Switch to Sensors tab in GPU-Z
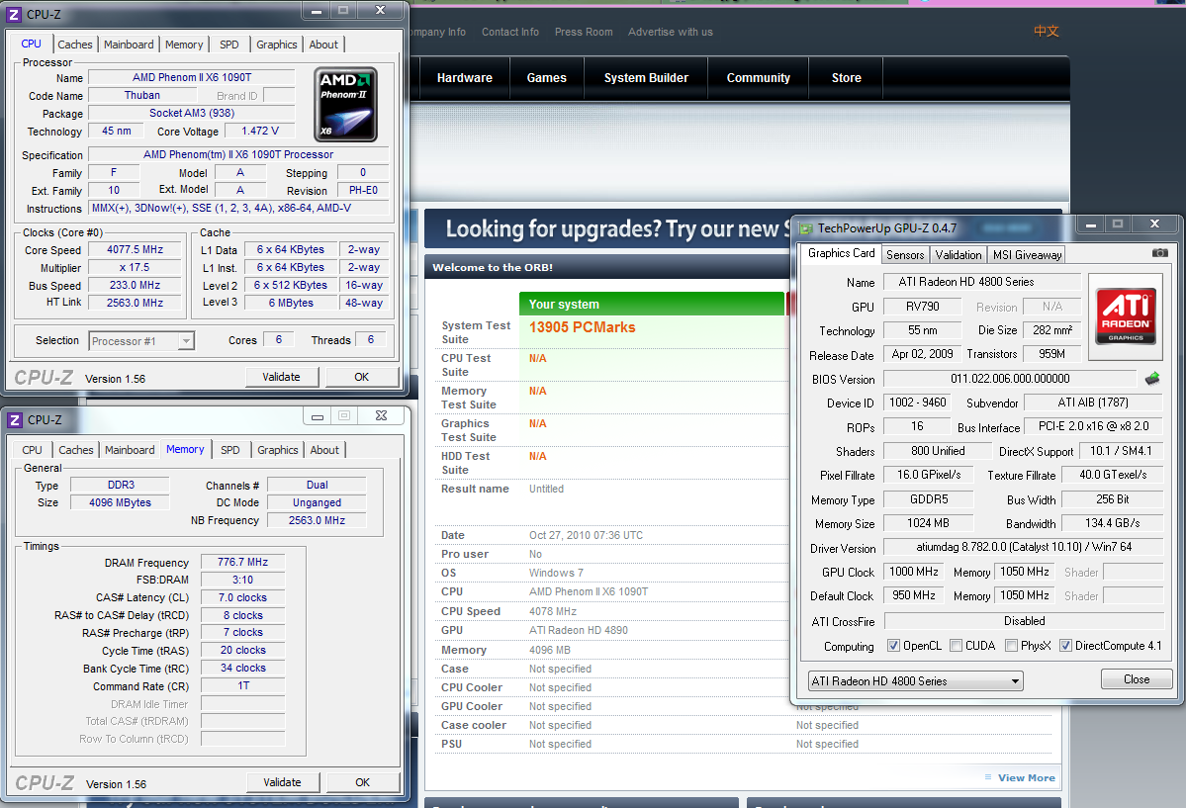The image size is (1186, 808). [x=905, y=255]
